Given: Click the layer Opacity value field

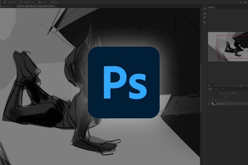Looking at the screenshot, I should point(232,97).
